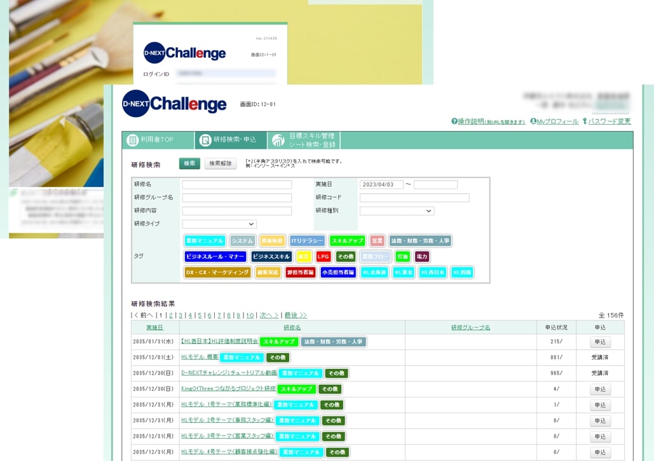Sort results by the 研修グループ名 column header
Screen dimensions: 654x461
(470, 328)
